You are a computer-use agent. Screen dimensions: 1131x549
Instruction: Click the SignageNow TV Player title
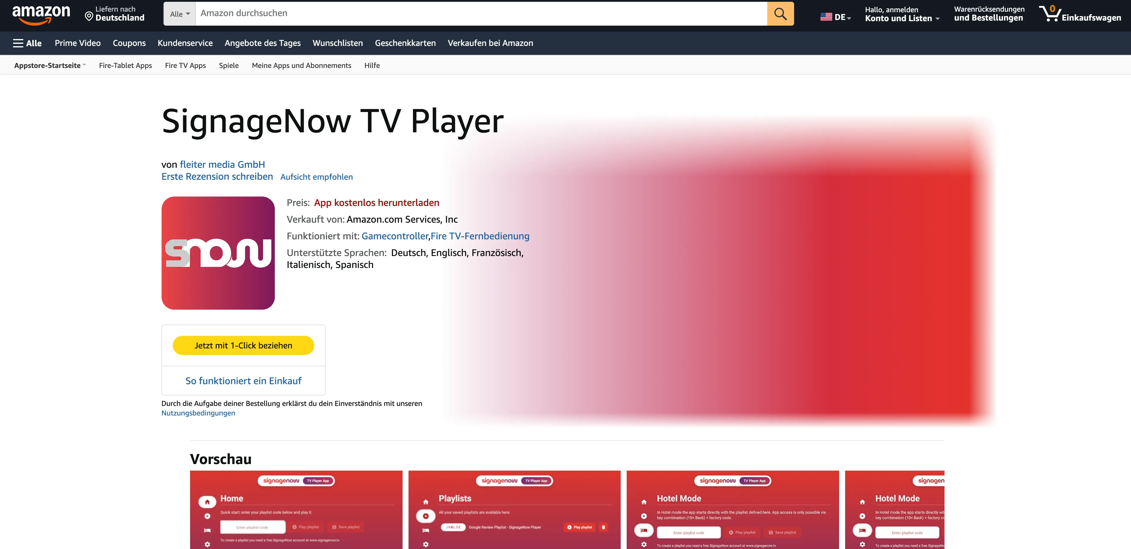[333, 121]
